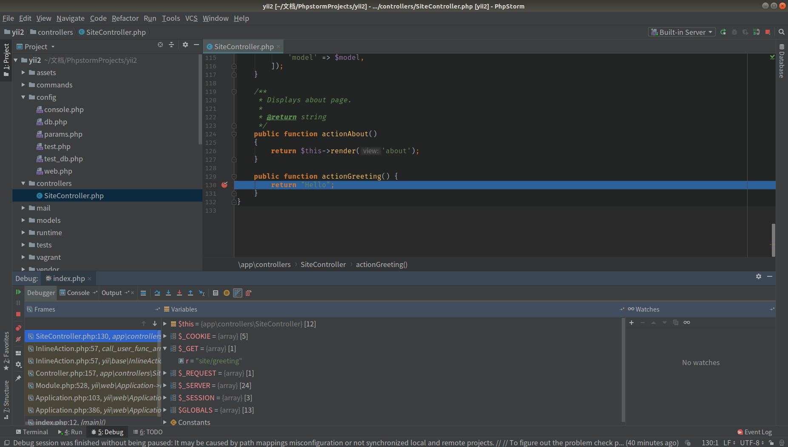
Task: Click actionGreeting() in editor breadcrumb
Action: click(381, 264)
